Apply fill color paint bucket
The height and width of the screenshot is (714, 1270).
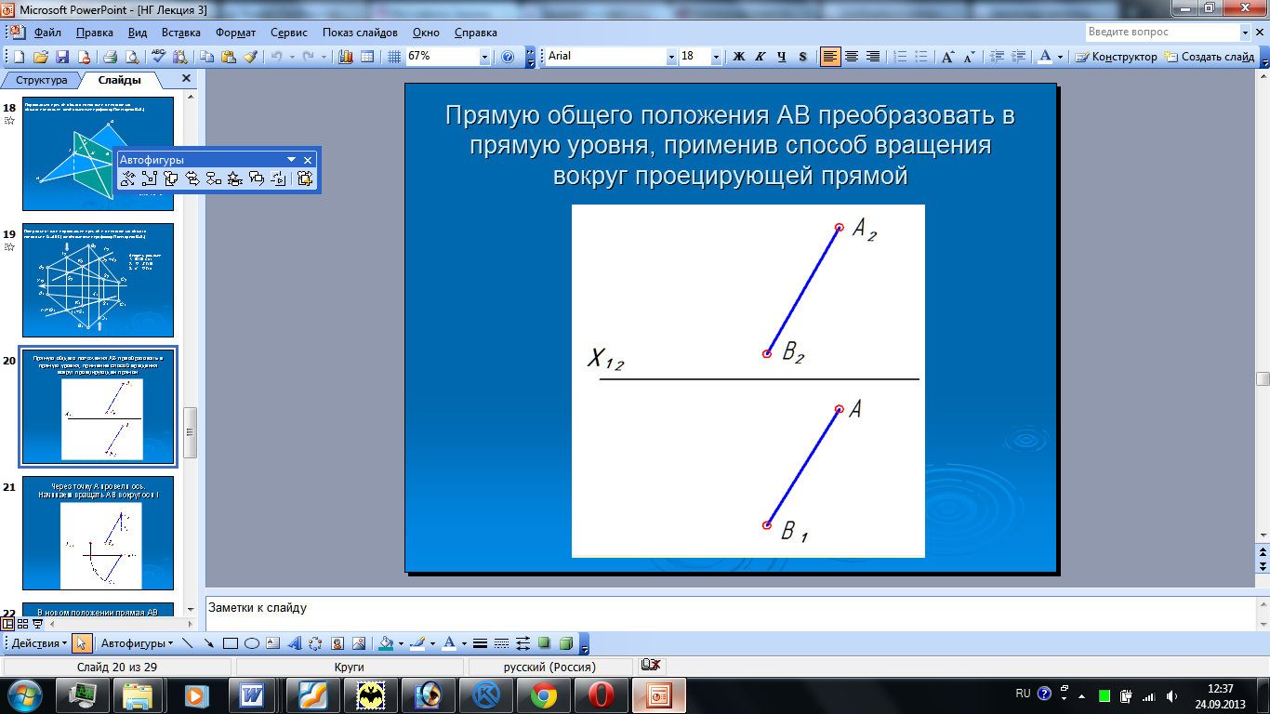(386, 643)
